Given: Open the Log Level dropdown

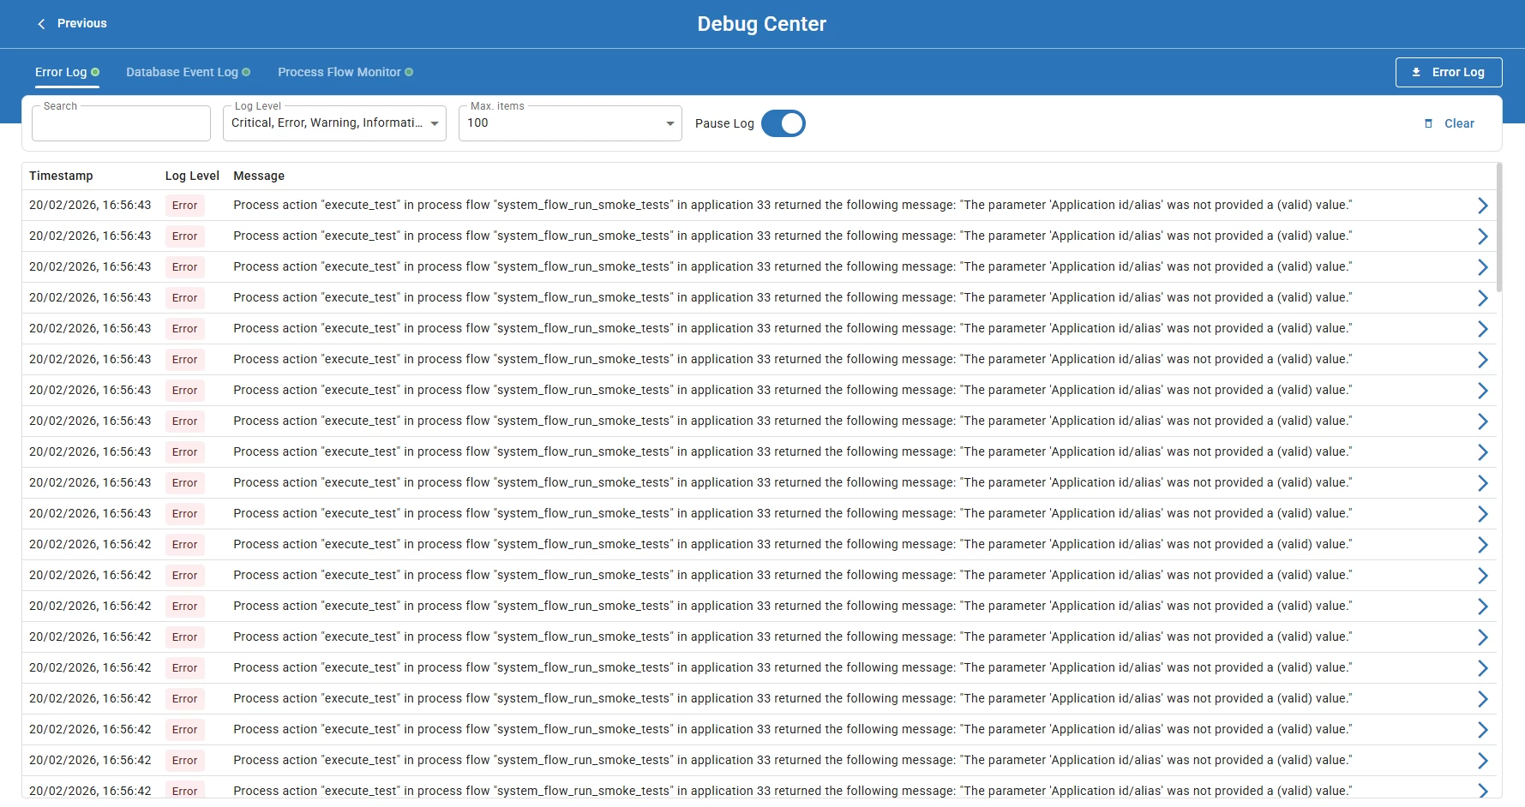Looking at the screenshot, I should tap(334, 123).
